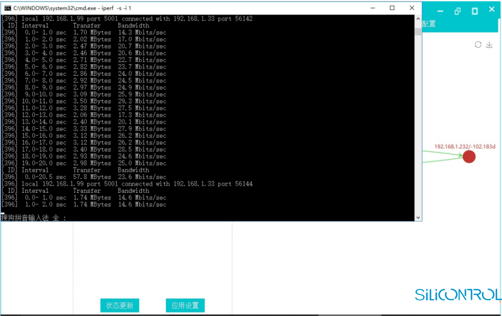Maximize the teal background application window

coord(475,11)
